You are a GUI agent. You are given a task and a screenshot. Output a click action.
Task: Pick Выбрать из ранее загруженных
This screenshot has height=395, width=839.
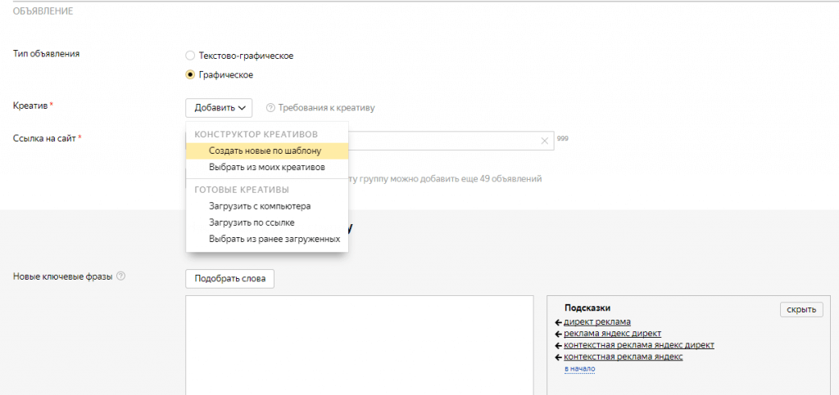[x=274, y=239]
